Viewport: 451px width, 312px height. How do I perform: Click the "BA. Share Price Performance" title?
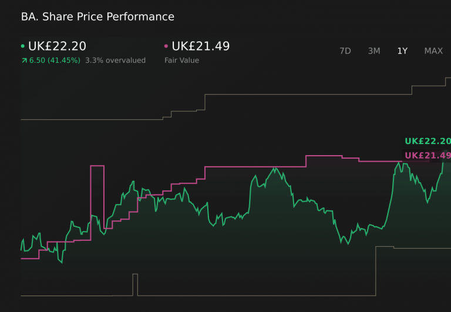click(97, 17)
